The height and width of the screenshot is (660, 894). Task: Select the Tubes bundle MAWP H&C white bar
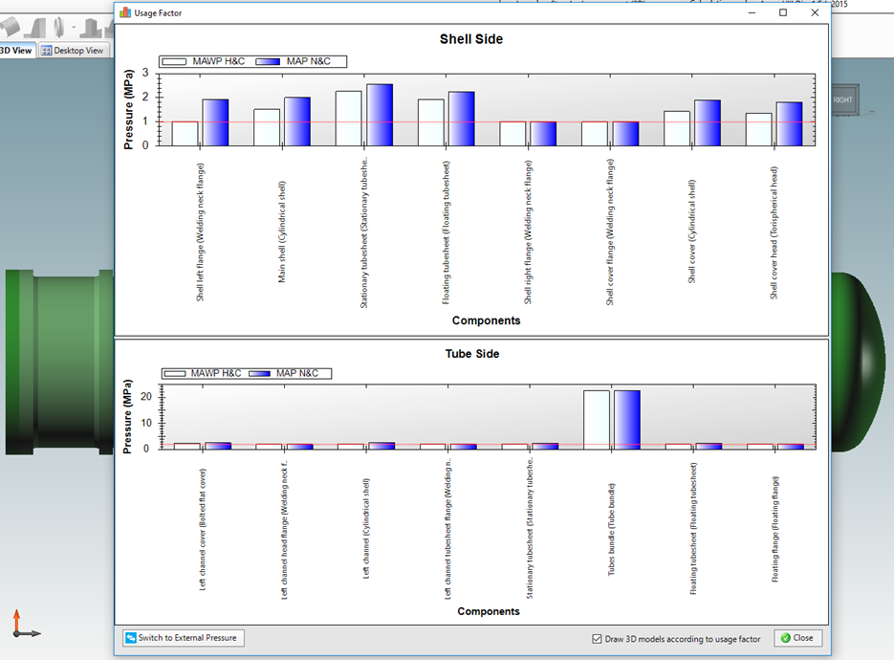point(597,420)
